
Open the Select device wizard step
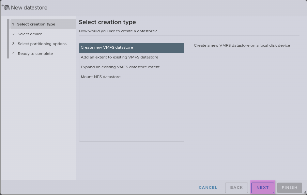click(x=30, y=34)
